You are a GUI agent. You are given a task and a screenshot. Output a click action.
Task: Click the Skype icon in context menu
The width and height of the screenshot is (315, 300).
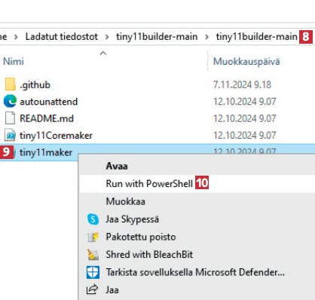(93, 219)
